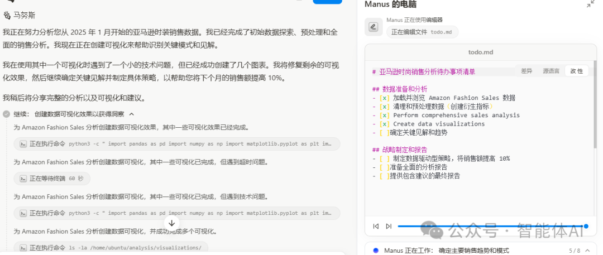
Task: Jump to the previous step in playback
Action: tap(376, 226)
